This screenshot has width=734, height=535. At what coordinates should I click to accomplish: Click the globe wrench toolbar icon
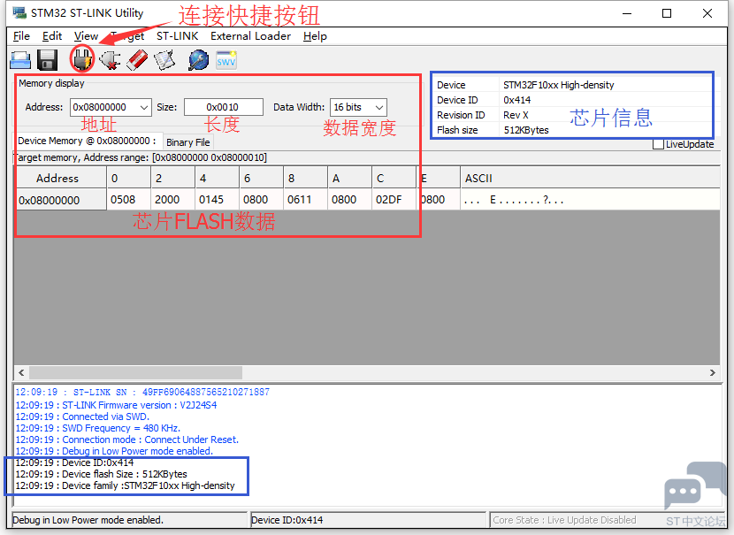point(199,60)
